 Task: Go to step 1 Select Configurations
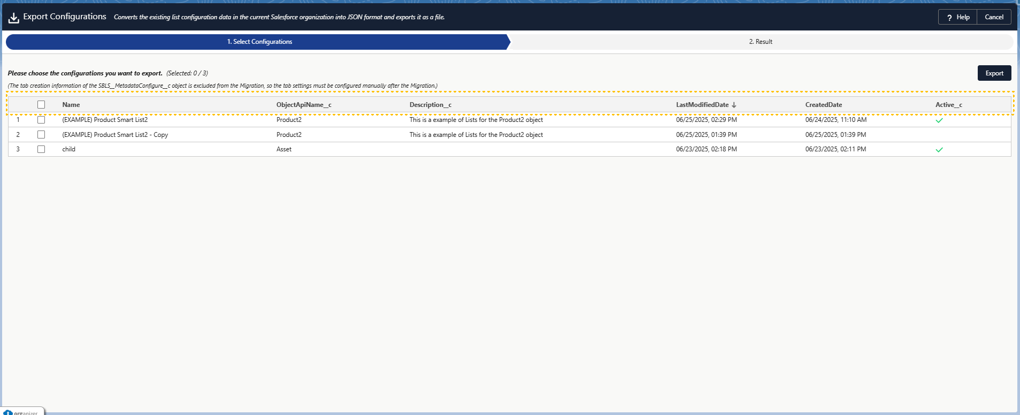pyautogui.click(x=259, y=42)
